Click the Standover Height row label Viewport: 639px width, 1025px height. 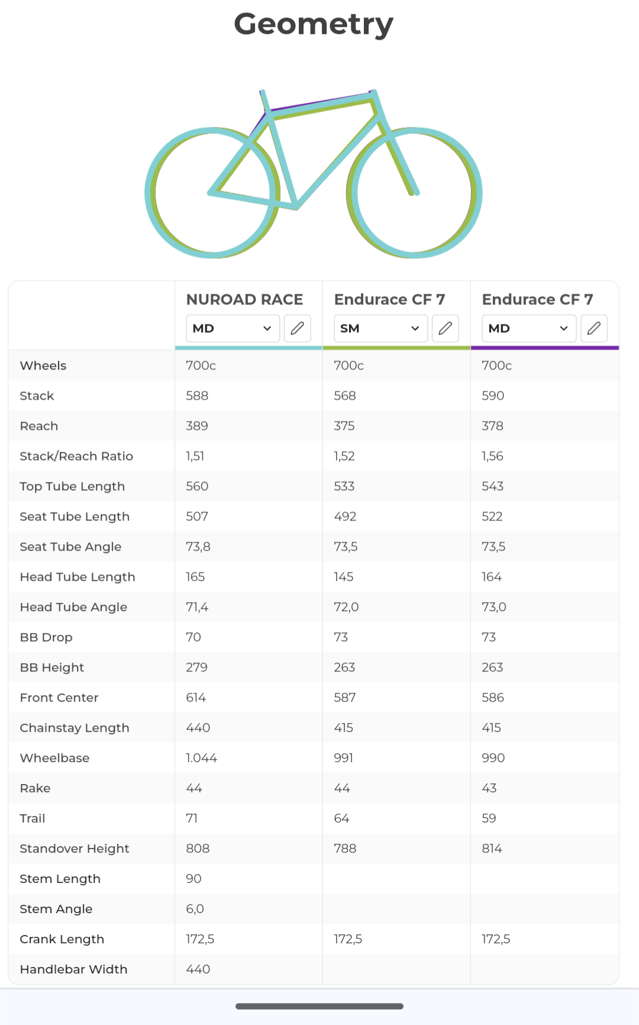coord(75,849)
